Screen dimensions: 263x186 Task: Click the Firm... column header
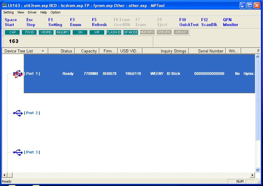(109, 51)
